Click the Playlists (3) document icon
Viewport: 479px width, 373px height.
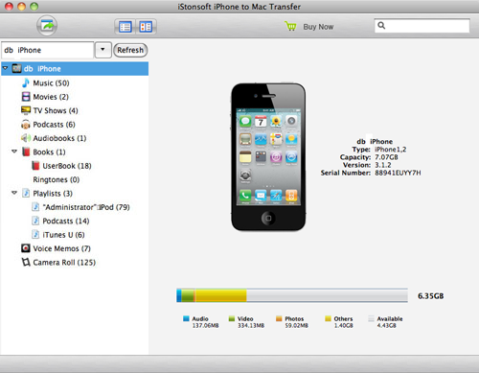[26, 193]
